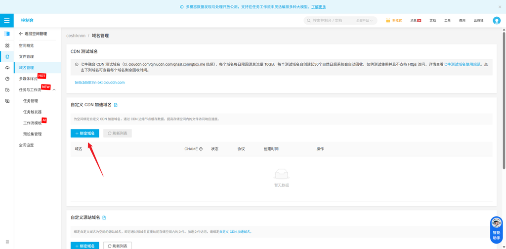Screen dimensions: 506x249
Task: Click the cloud download icon in left rail
Action: pyautogui.click(x=7, y=68)
